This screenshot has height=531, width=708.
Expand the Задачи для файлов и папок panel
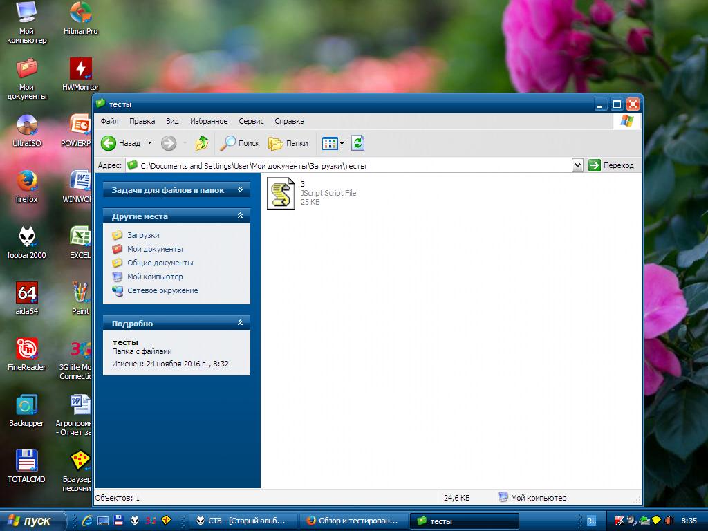click(x=240, y=189)
